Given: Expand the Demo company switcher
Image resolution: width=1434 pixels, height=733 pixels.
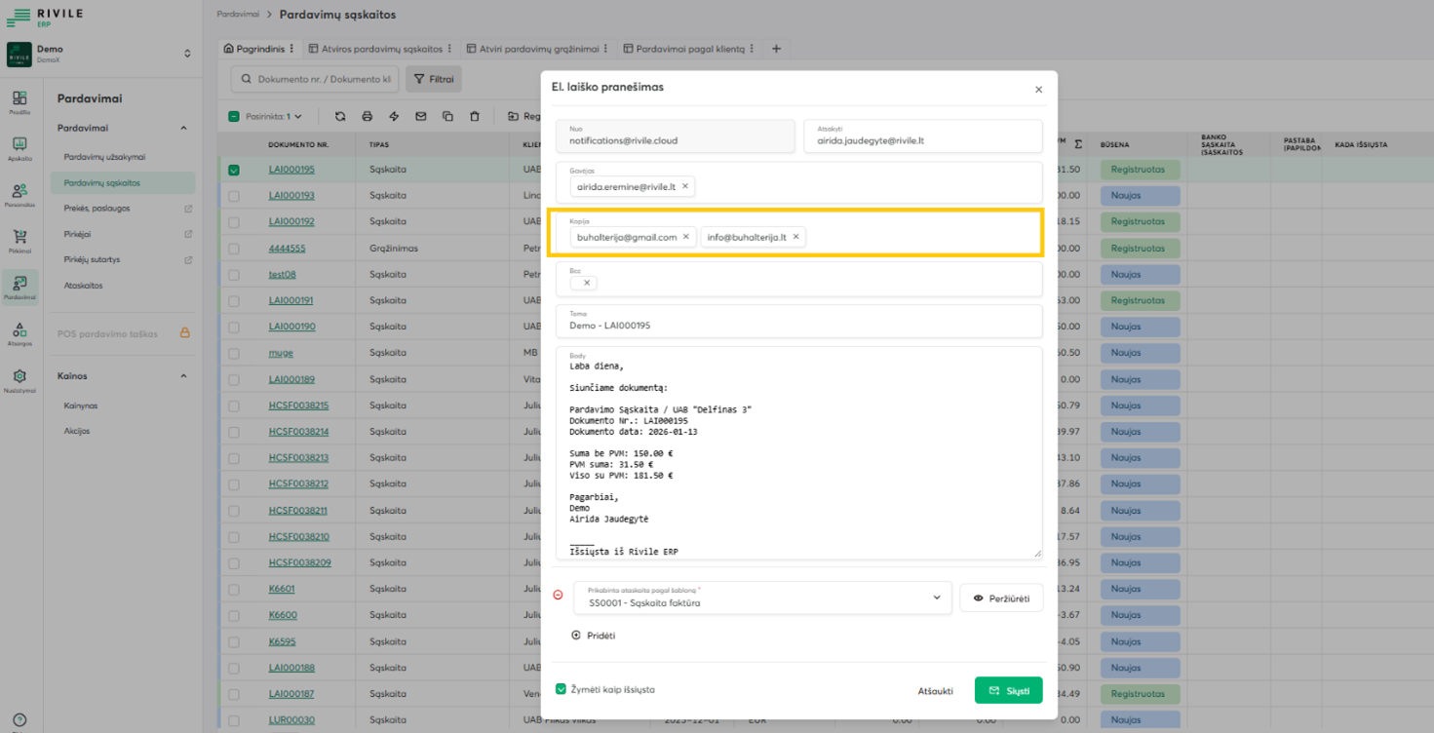Looking at the screenshot, I should (x=187, y=54).
